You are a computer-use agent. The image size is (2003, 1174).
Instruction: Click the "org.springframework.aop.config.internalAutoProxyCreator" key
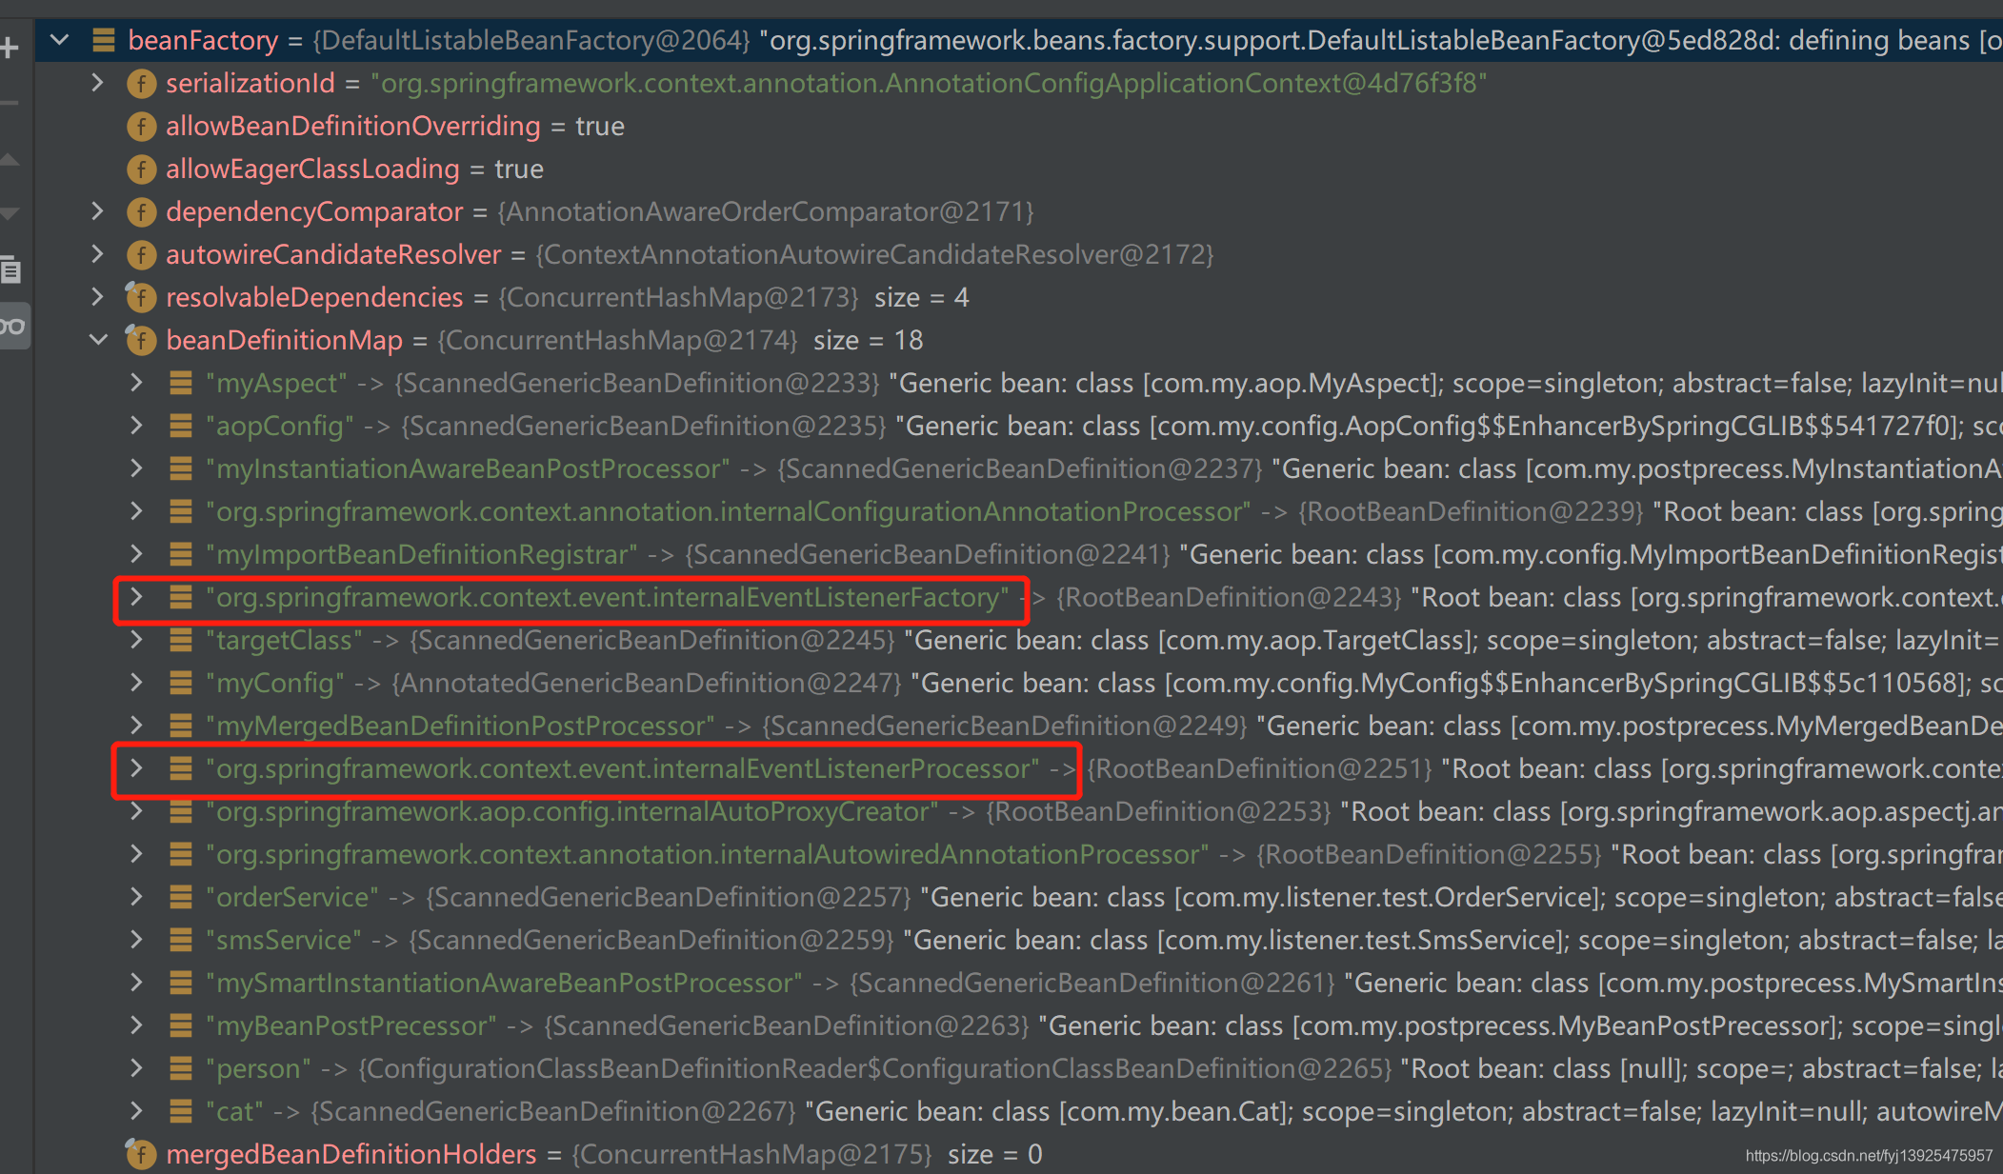(x=571, y=811)
